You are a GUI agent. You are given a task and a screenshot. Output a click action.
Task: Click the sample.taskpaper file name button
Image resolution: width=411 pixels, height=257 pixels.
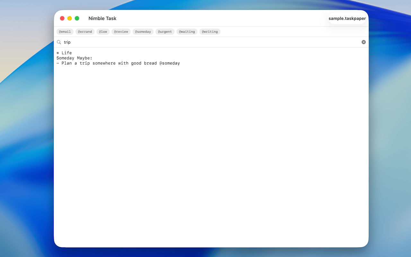[x=347, y=19]
